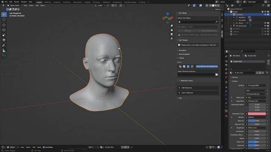
Task: Select the Select Box tool
Action: (4, 14)
